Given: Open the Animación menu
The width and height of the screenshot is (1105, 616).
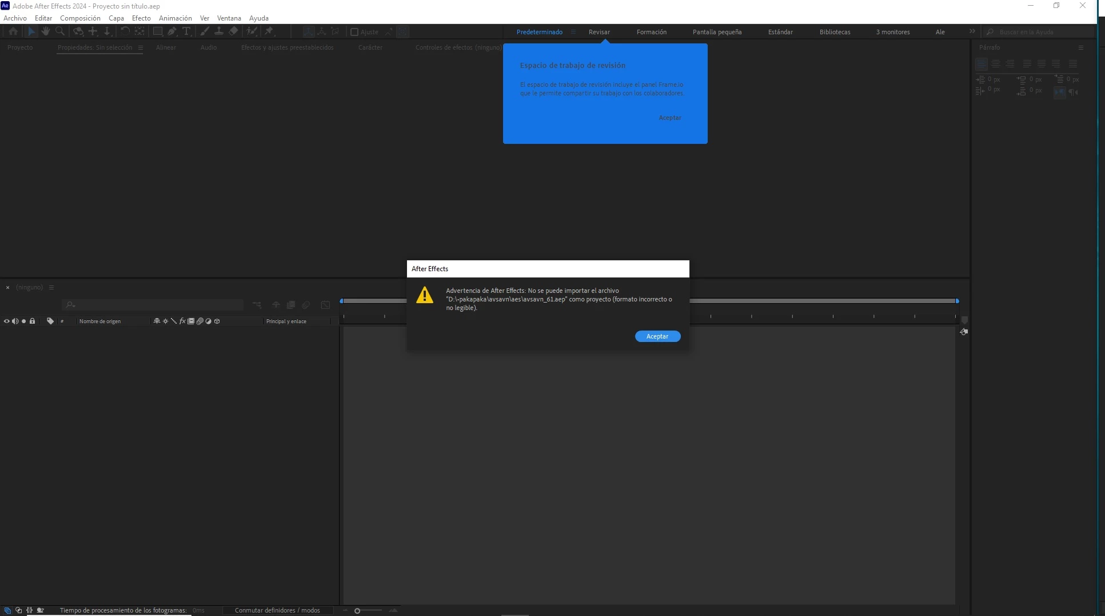Looking at the screenshot, I should pyautogui.click(x=175, y=18).
